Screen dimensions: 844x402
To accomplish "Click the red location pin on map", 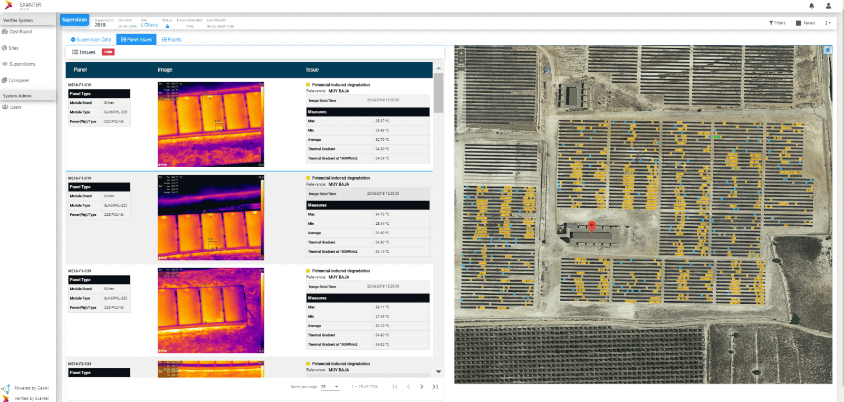I will [x=592, y=227].
